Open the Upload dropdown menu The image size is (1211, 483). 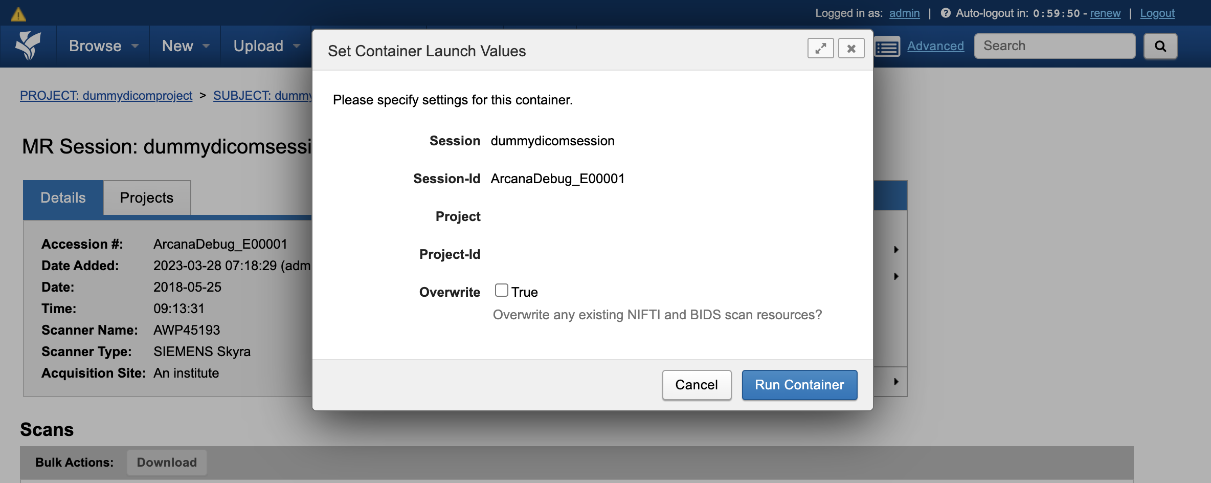click(x=266, y=46)
